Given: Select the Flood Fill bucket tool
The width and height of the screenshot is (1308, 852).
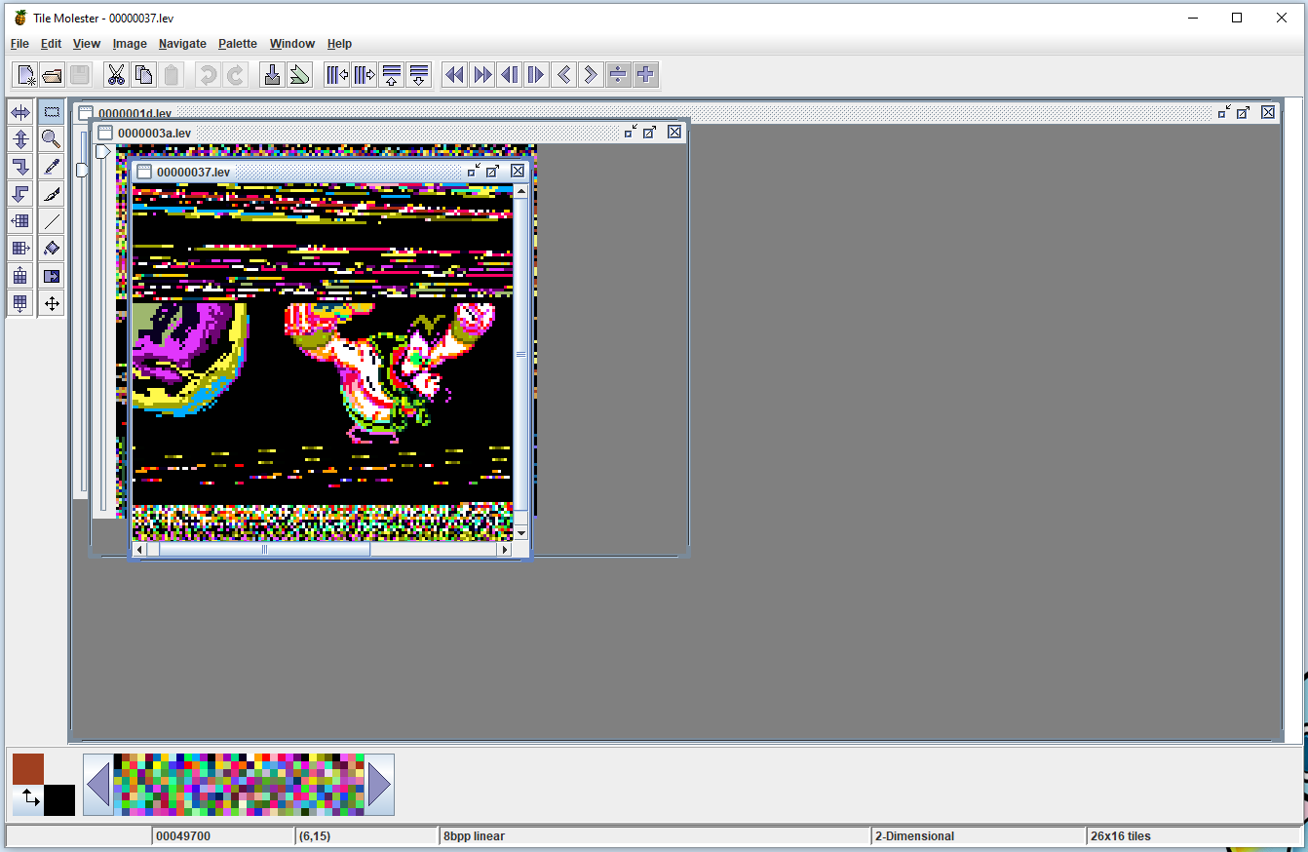Looking at the screenshot, I should (x=52, y=249).
